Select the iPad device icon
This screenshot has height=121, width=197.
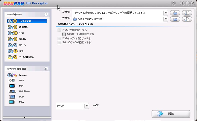[12, 80]
